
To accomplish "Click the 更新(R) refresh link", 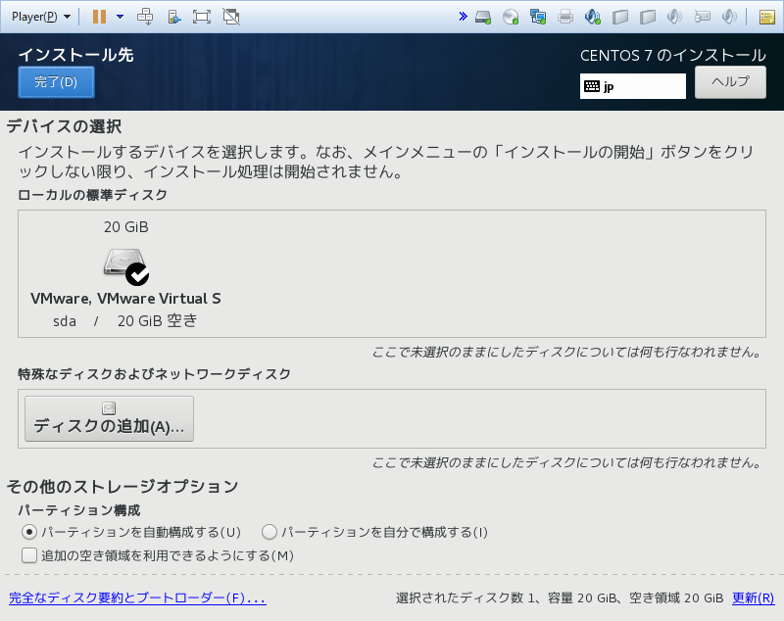I will pyautogui.click(x=753, y=598).
